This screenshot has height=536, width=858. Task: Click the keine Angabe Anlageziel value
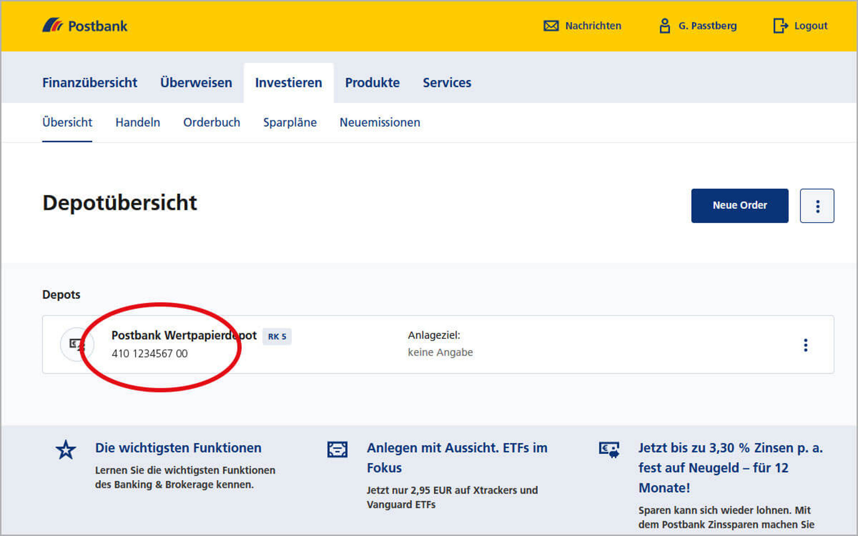point(440,352)
